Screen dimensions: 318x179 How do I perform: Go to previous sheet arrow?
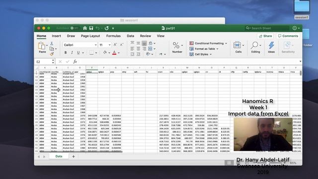(x=39, y=157)
